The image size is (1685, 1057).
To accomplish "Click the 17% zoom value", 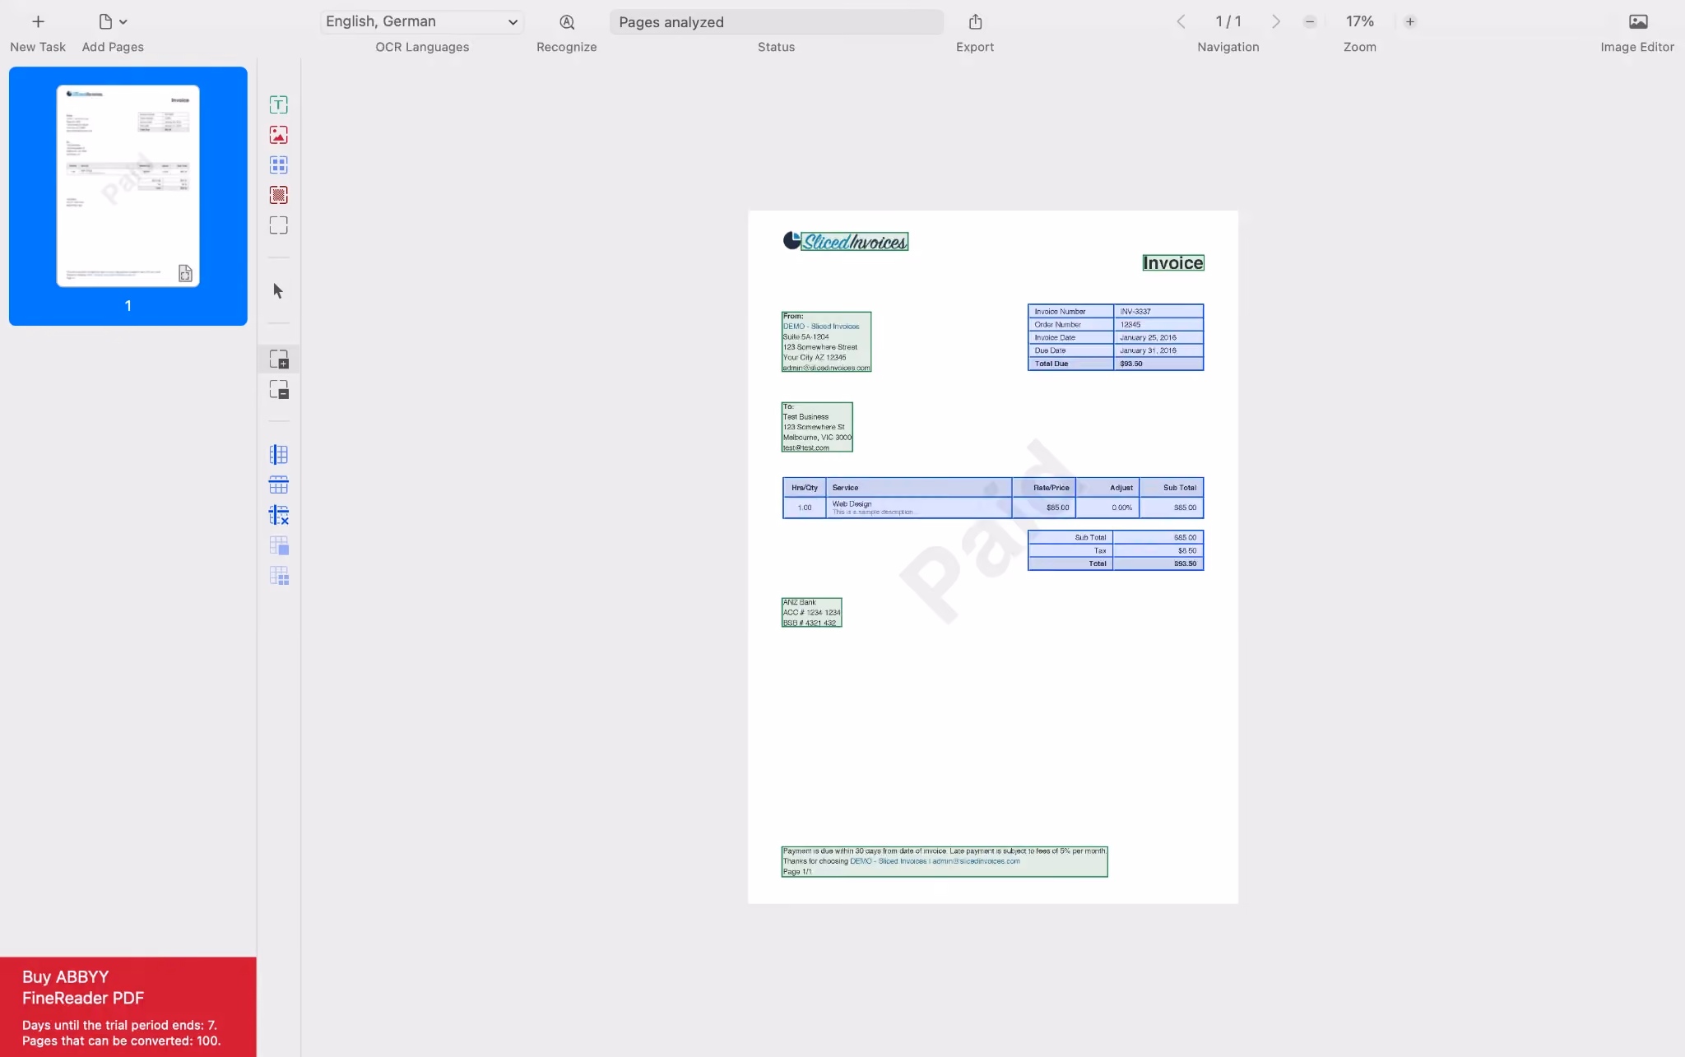I will point(1360,21).
